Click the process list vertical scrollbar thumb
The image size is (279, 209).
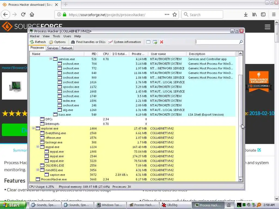(240, 126)
